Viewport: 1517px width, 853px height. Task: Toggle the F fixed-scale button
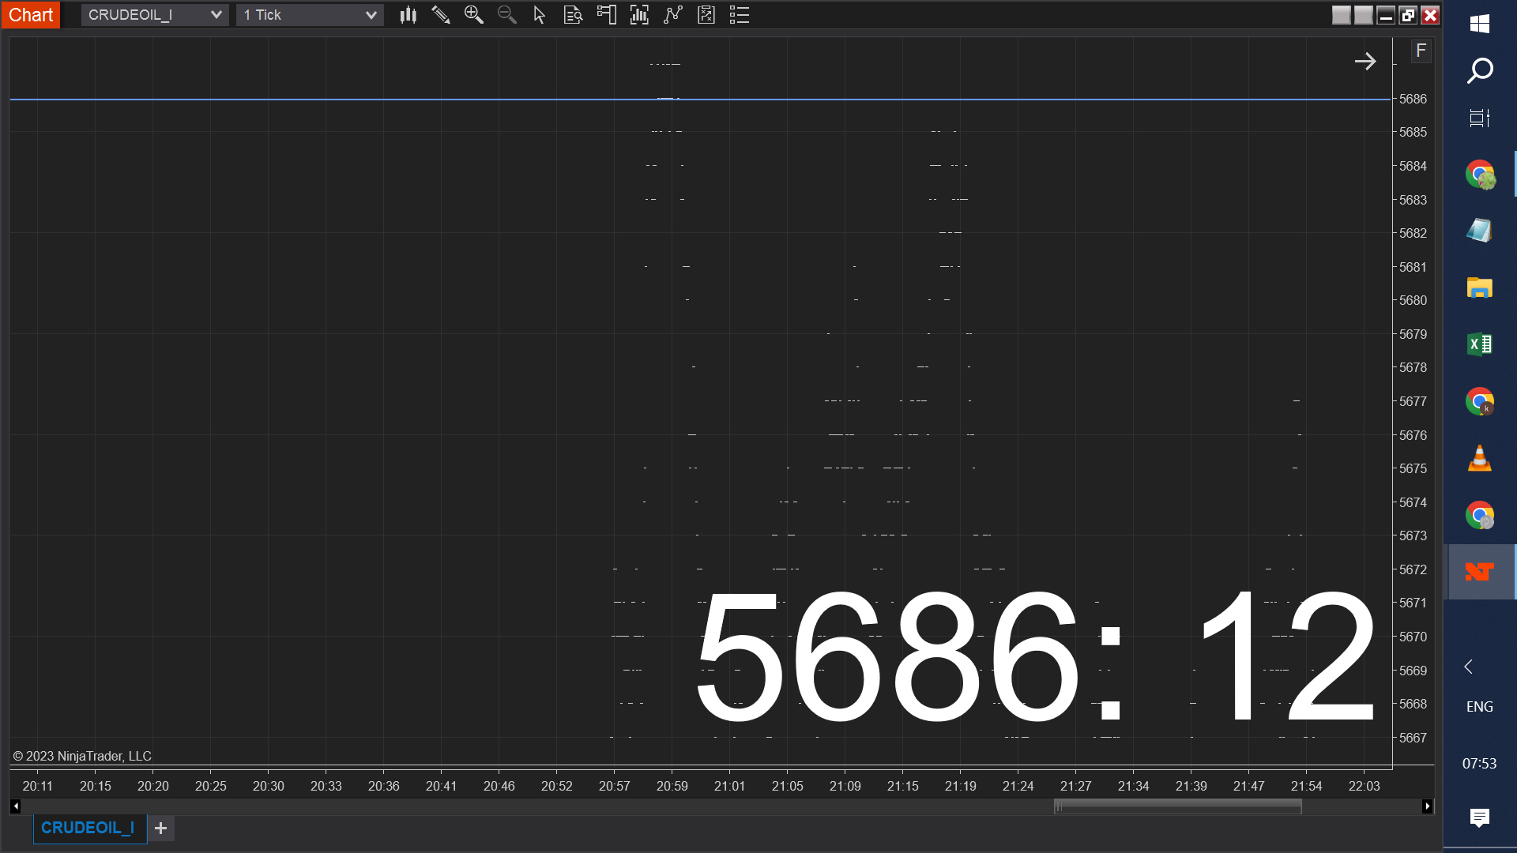tap(1421, 51)
